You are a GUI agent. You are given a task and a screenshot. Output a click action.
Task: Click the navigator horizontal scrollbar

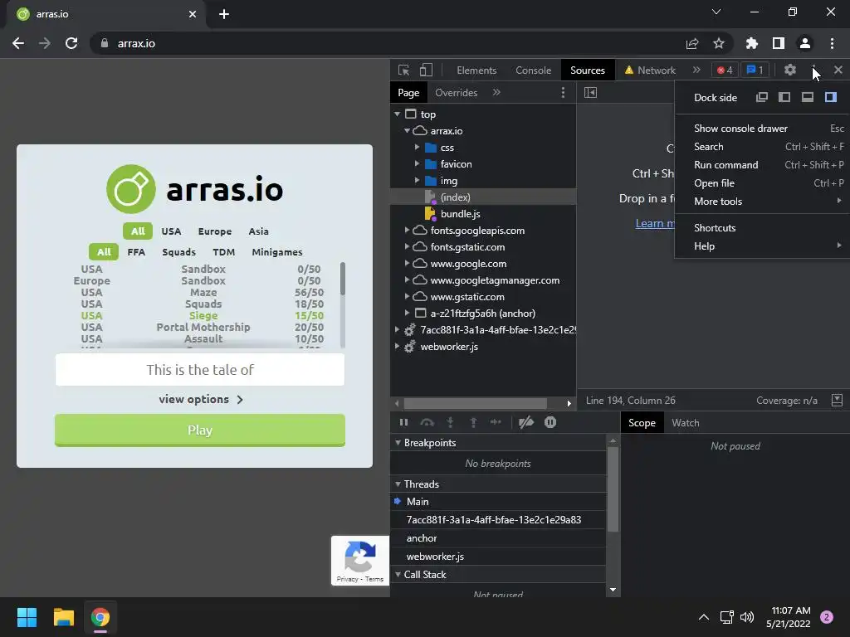tap(476, 404)
